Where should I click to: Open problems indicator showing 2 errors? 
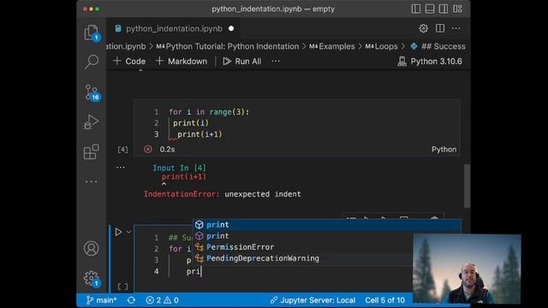[162, 300]
